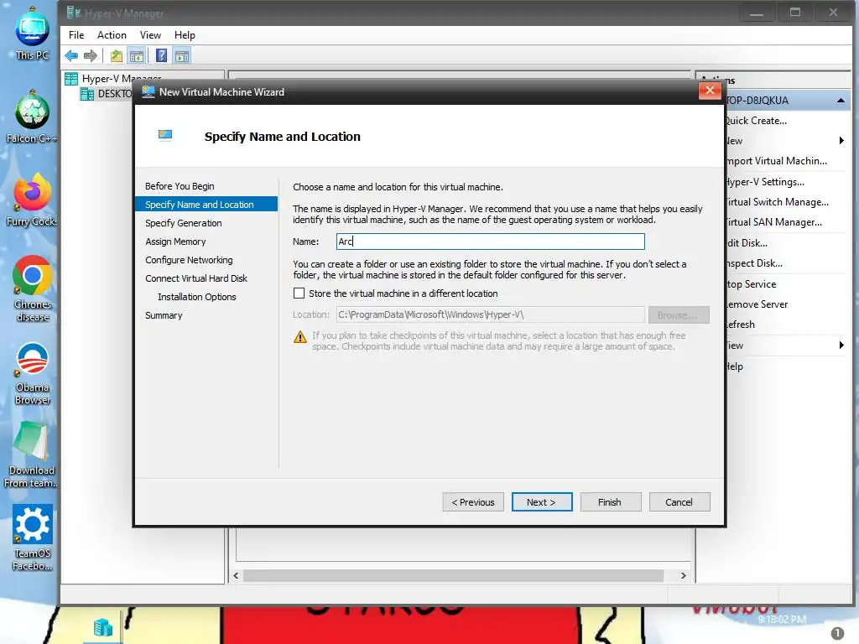The height and width of the screenshot is (644, 859).
Task: Click the scrollbar left arrow in center pane
Action: pos(236,575)
